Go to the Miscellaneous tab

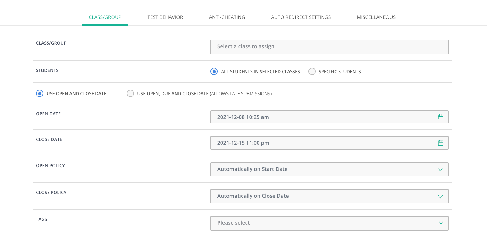pyautogui.click(x=376, y=17)
